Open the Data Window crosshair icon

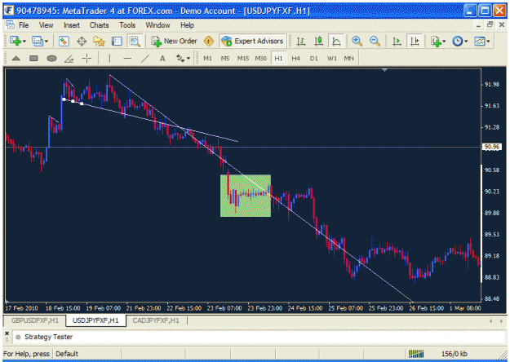click(x=82, y=42)
